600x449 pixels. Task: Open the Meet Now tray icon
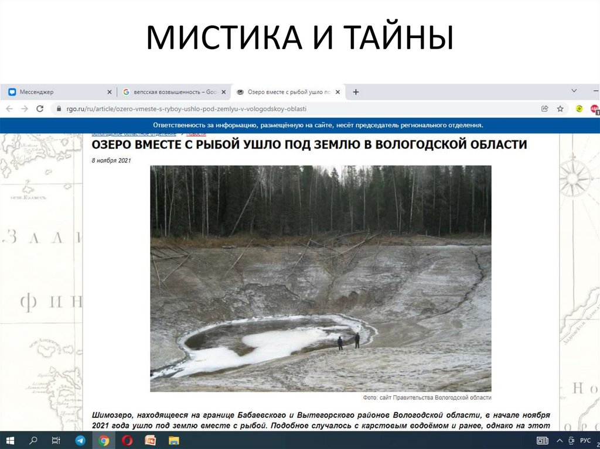click(x=571, y=441)
